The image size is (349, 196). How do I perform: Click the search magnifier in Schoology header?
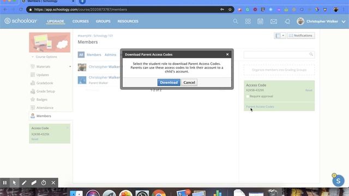236,21
